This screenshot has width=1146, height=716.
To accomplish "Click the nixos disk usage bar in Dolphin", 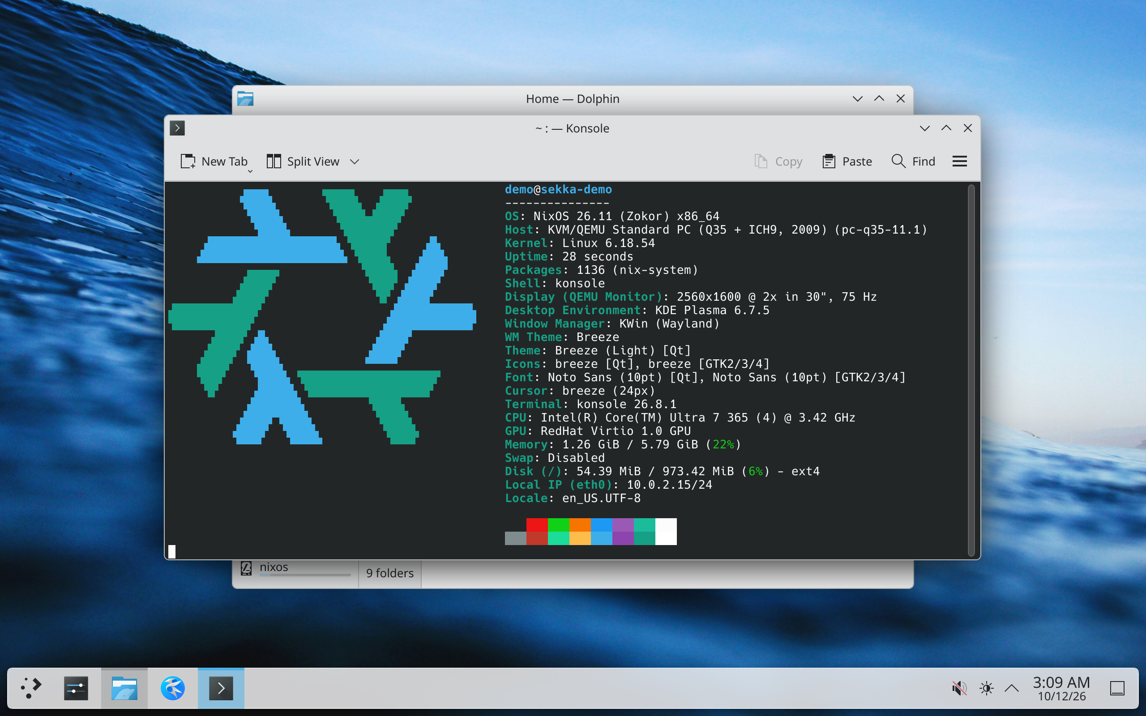I will click(x=305, y=575).
